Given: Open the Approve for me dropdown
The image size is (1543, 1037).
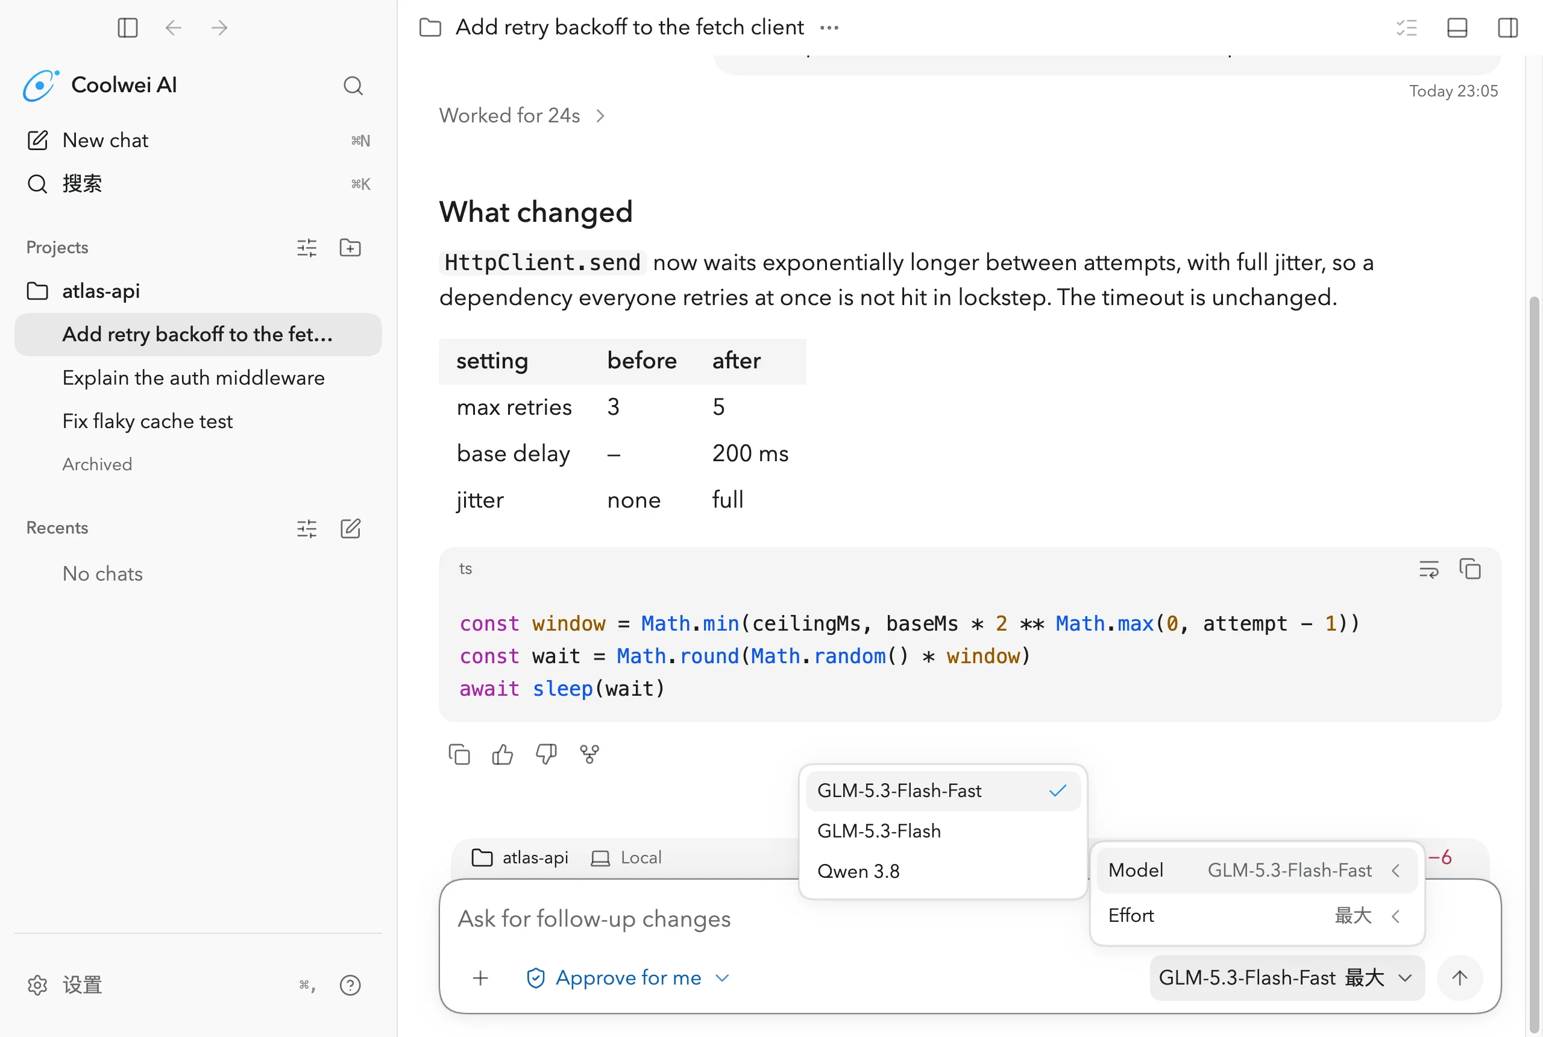Looking at the screenshot, I should pos(627,977).
